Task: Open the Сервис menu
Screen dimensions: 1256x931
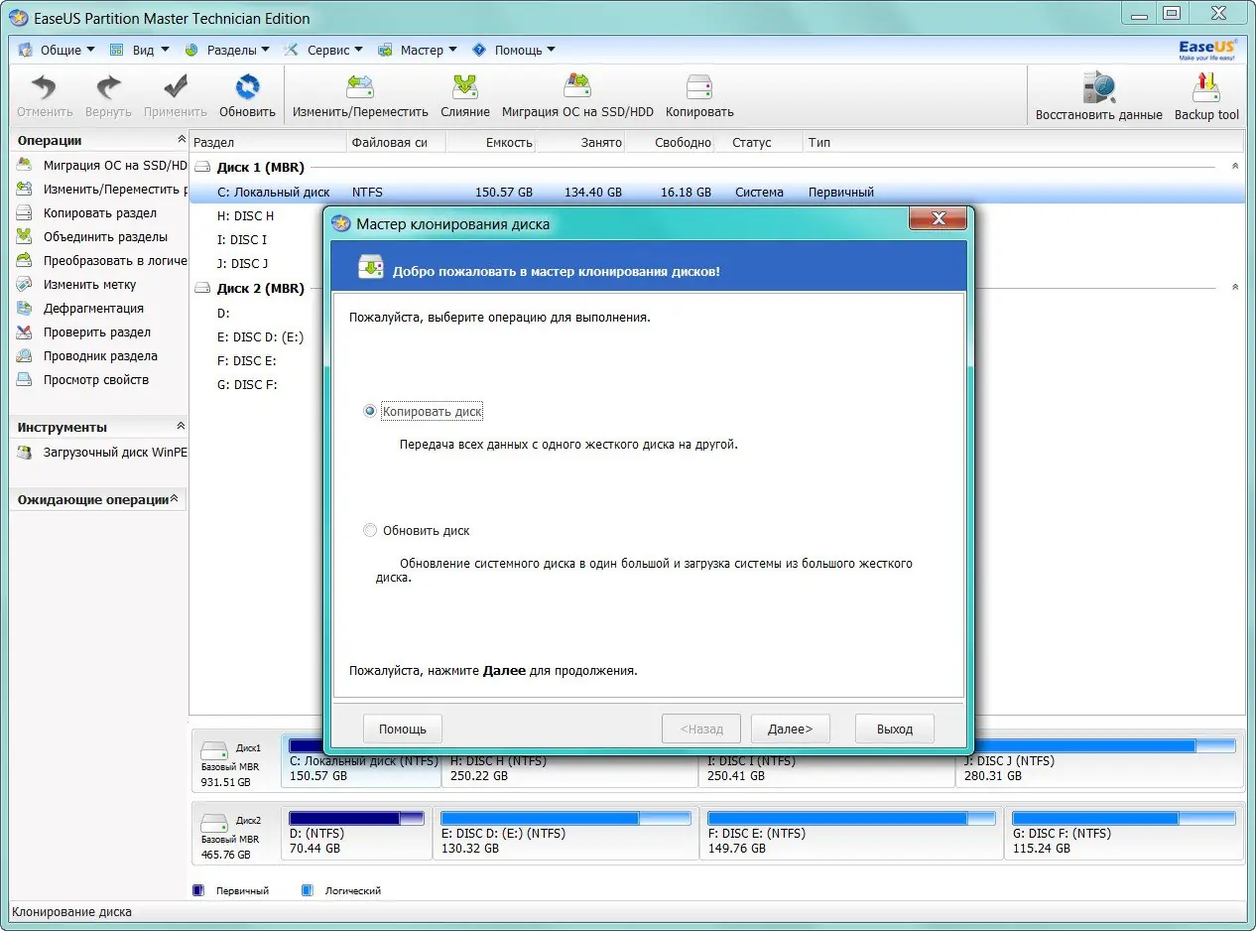Action: point(323,50)
